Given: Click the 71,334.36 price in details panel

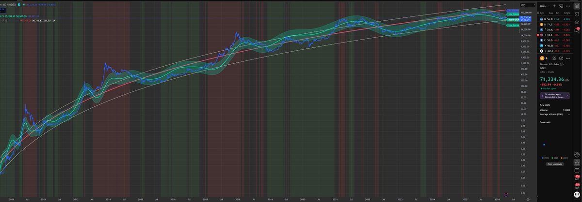Looking at the screenshot, I should click(x=552, y=78).
